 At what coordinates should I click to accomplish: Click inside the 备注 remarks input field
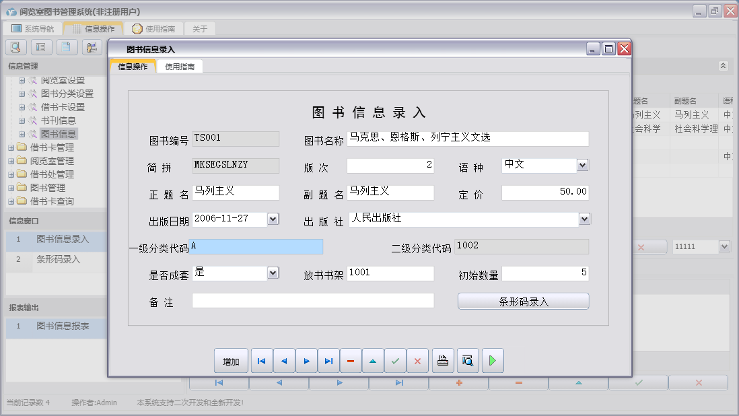313,299
